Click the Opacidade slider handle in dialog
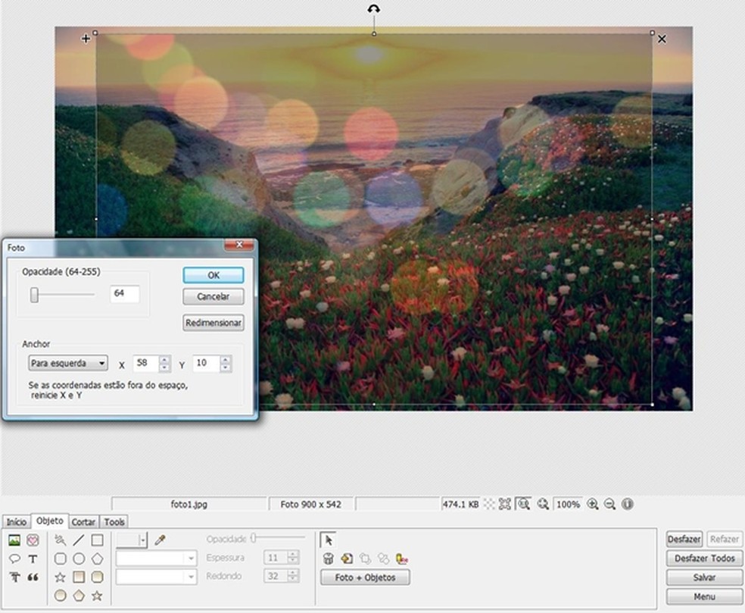745x613 pixels. coord(34,295)
